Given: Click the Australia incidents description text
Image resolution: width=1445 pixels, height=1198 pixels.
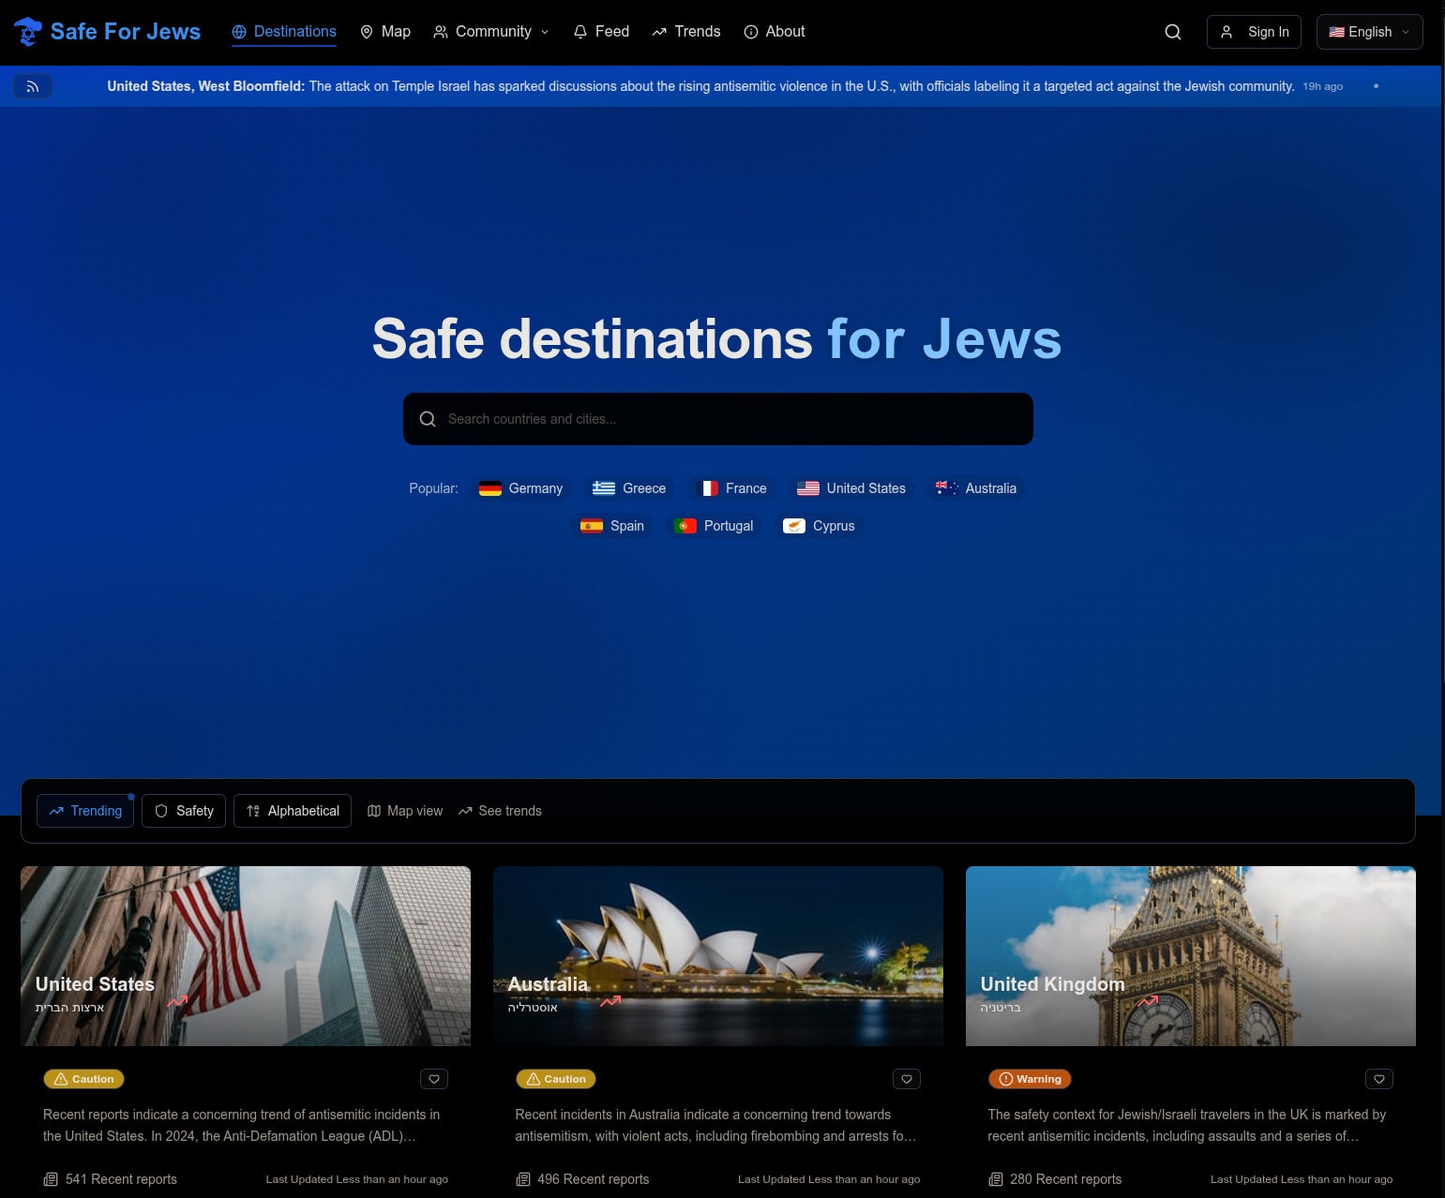Looking at the screenshot, I should coord(715,1125).
